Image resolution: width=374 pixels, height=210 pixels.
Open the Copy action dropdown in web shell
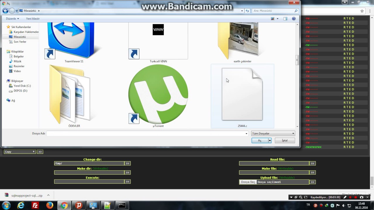click(x=20, y=152)
